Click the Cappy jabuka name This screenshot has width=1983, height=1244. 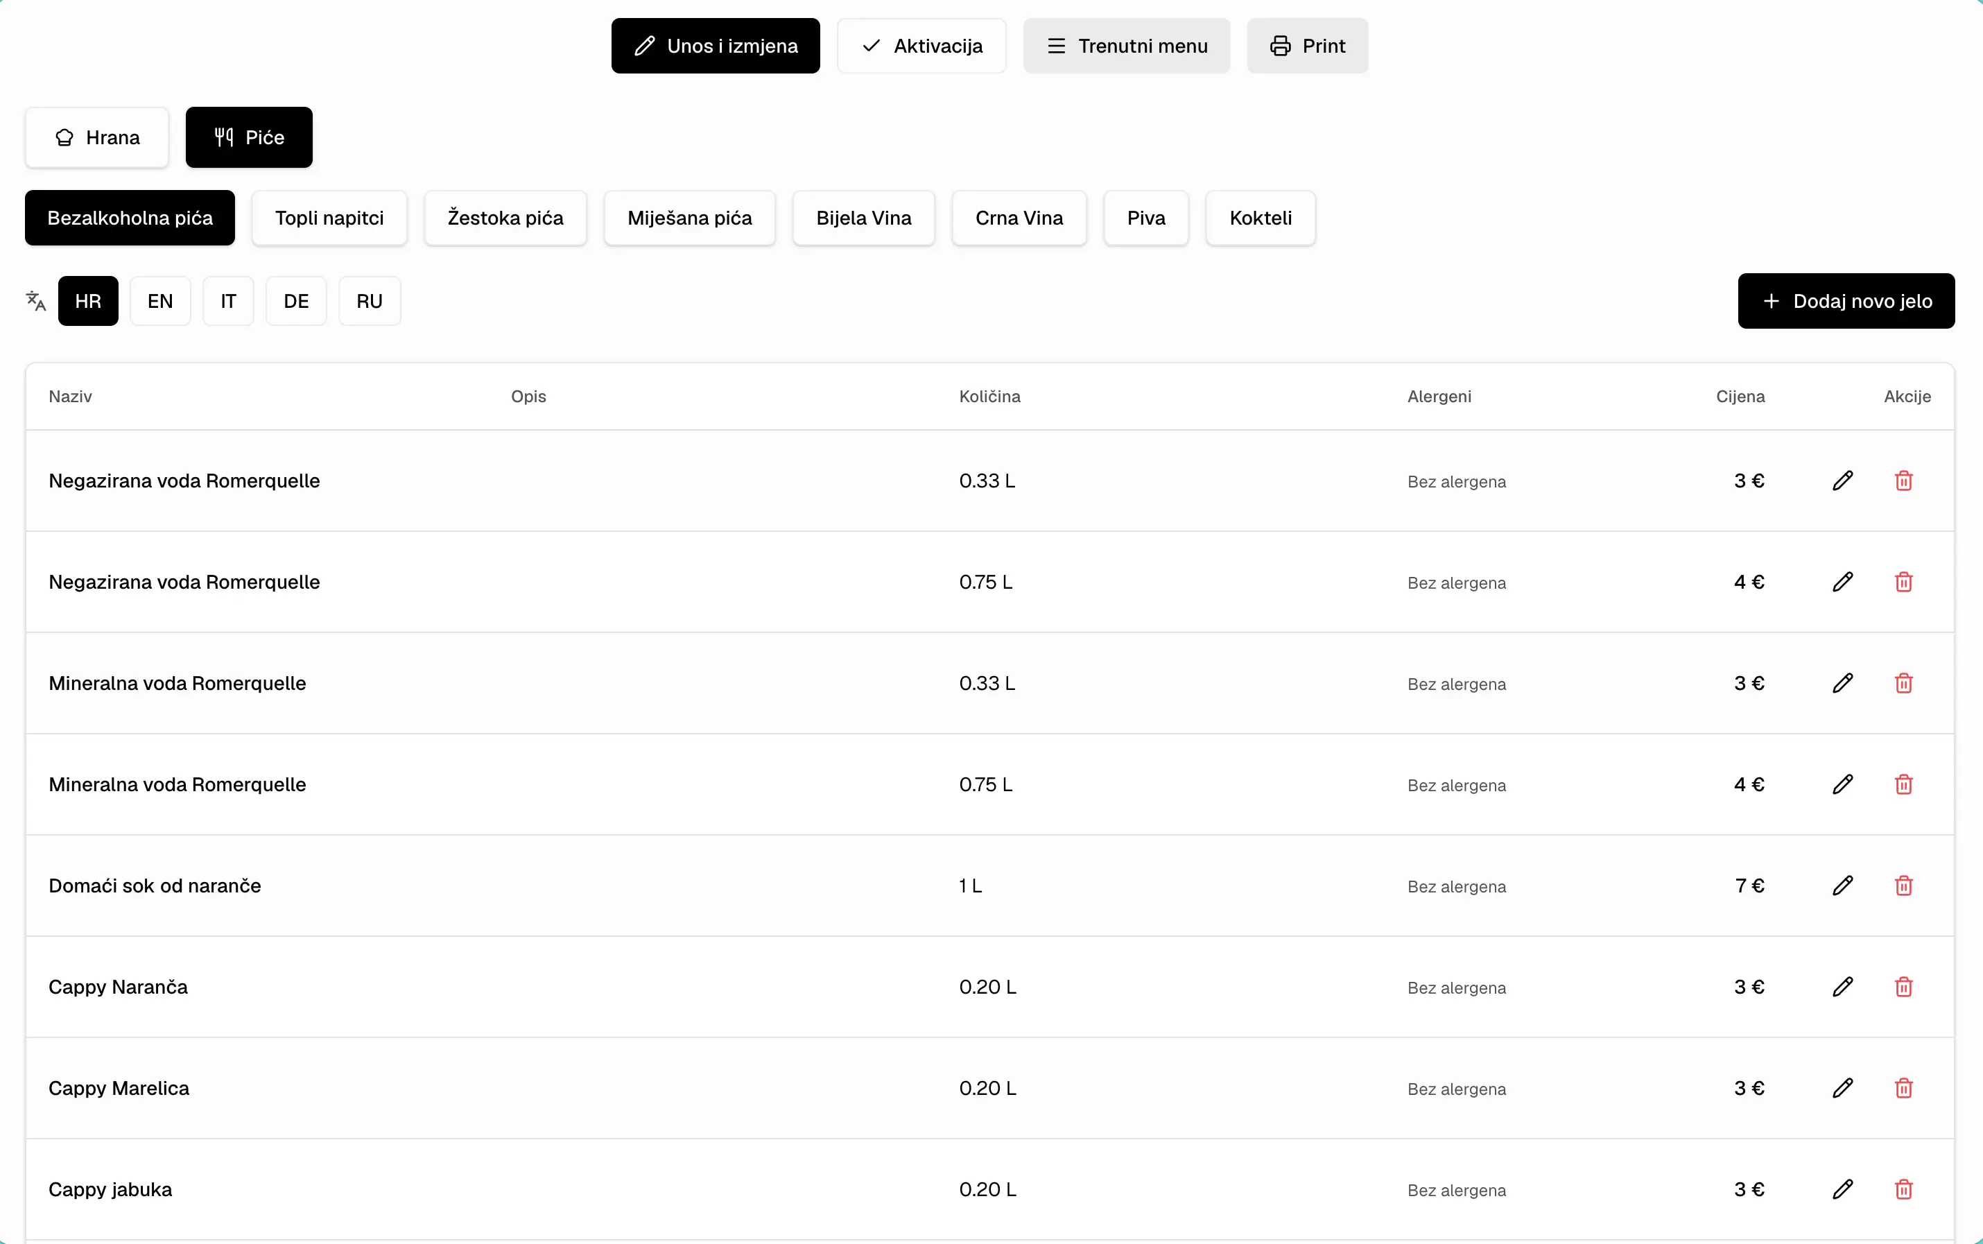(x=110, y=1189)
